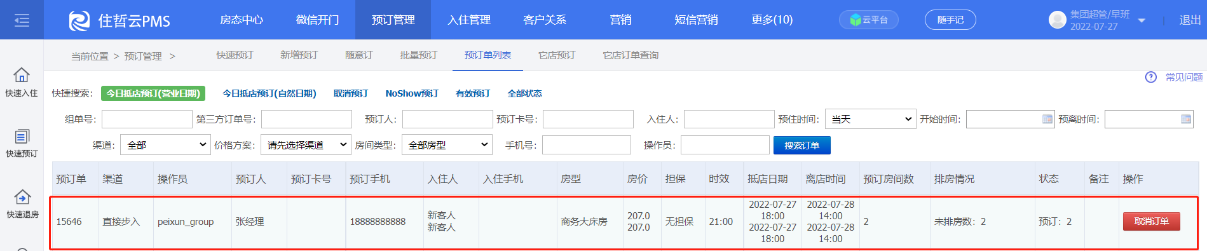1207x251 pixels.
Task: Expand the user account dropdown arrow
Action: [x=1142, y=20]
